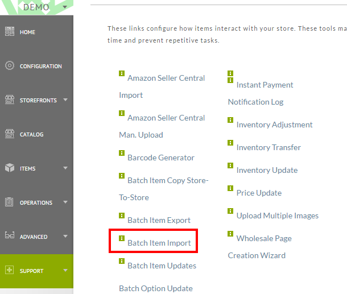347x294 pixels.
Task: Click the Configuration gear icon
Action: [x=10, y=65]
